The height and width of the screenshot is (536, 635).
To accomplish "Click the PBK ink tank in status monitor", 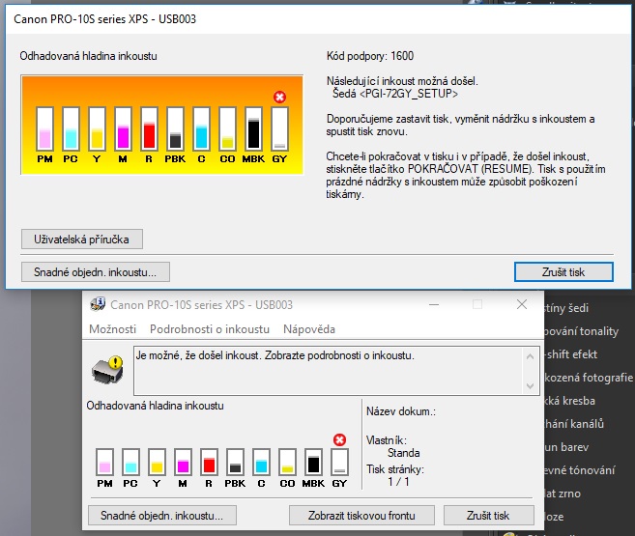I will 235,462.
